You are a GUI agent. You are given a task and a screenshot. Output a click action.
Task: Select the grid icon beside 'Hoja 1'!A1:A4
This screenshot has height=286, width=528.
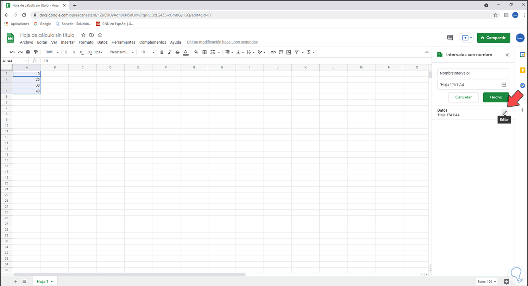tap(504, 84)
